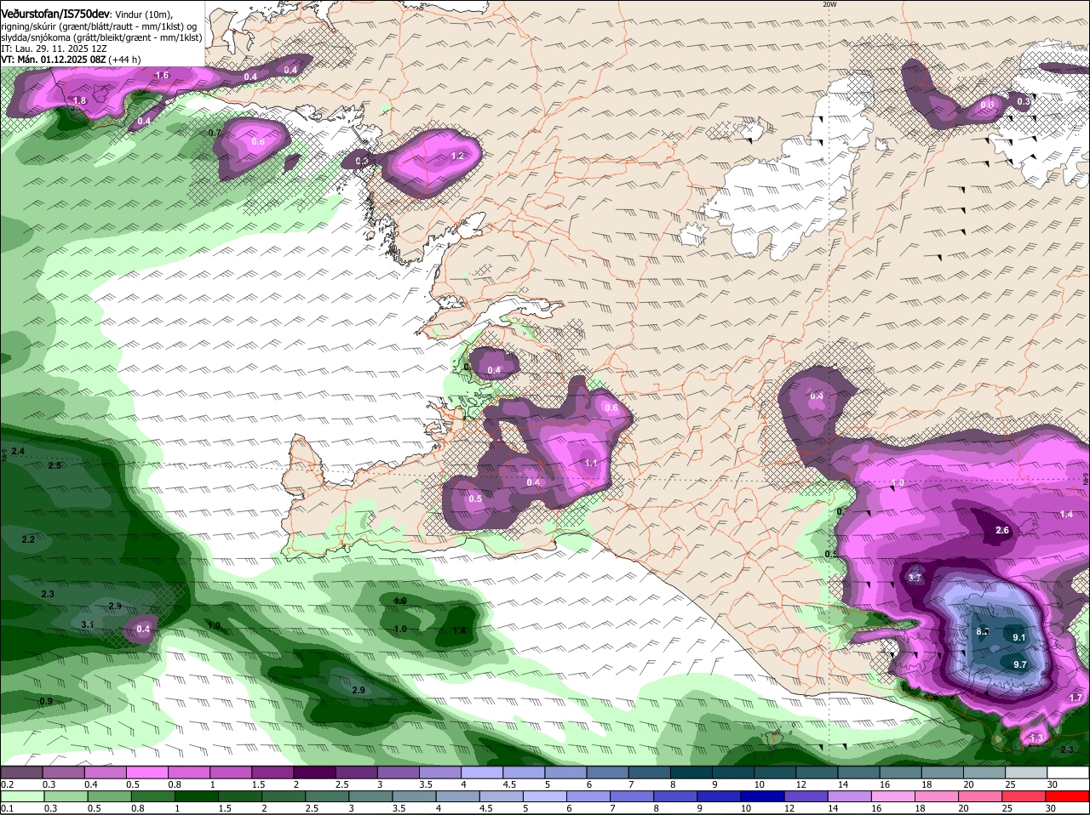Click the 1.3 snowfall value on the map
The image size is (1090, 815).
tap(1036, 738)
